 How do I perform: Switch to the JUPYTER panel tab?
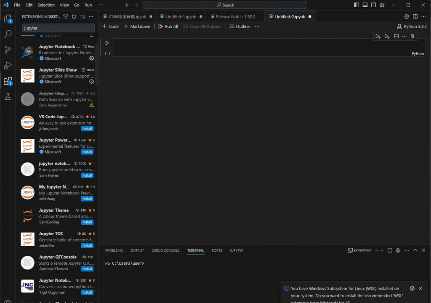click(237, 250)
